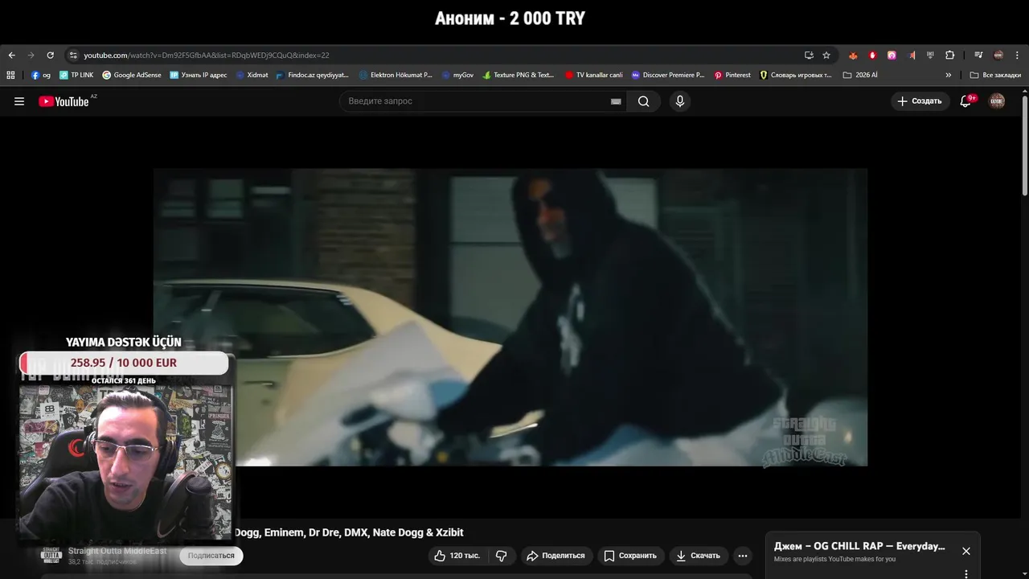
Task: Open the Google AdSense bookmark
Action: [x=132, y=75]
